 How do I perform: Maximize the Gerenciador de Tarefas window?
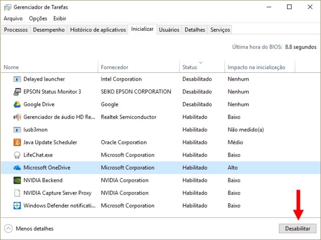point(289,7)
